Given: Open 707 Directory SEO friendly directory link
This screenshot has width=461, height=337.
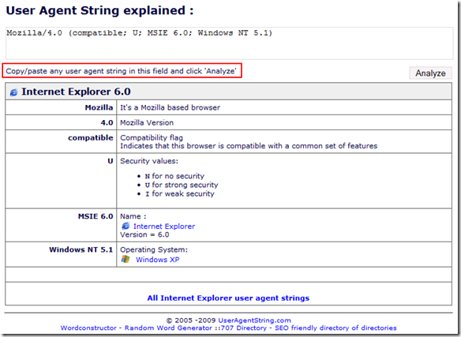Looking at the screenshot, I should tap(308, 328).
